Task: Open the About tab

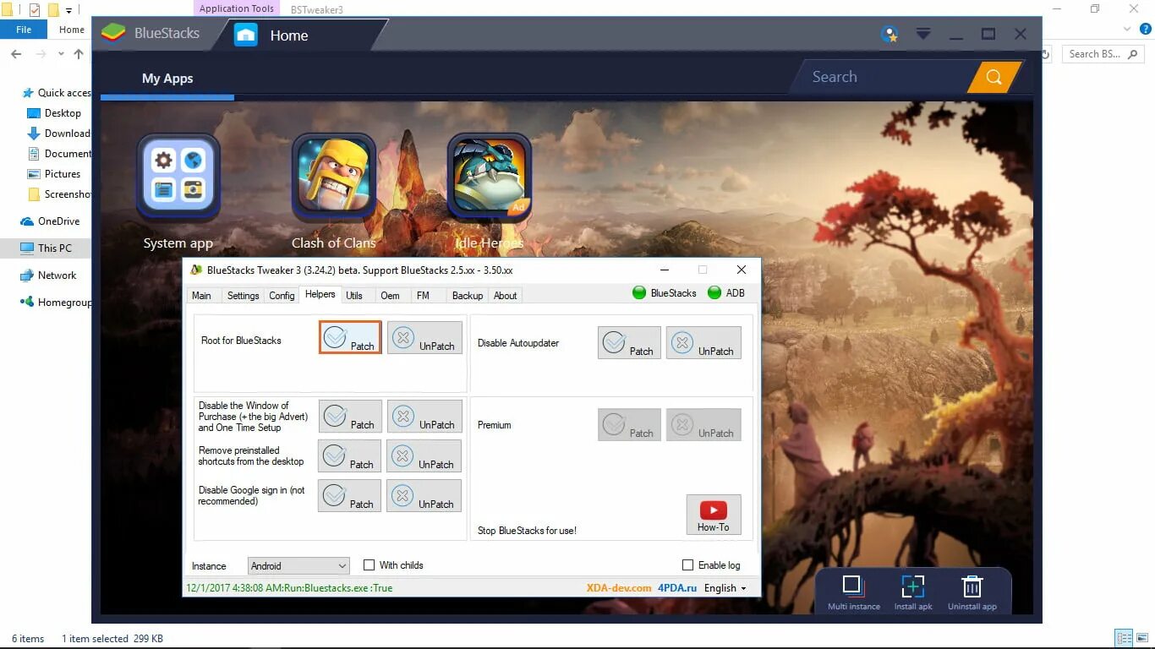Action: [505, 295]
